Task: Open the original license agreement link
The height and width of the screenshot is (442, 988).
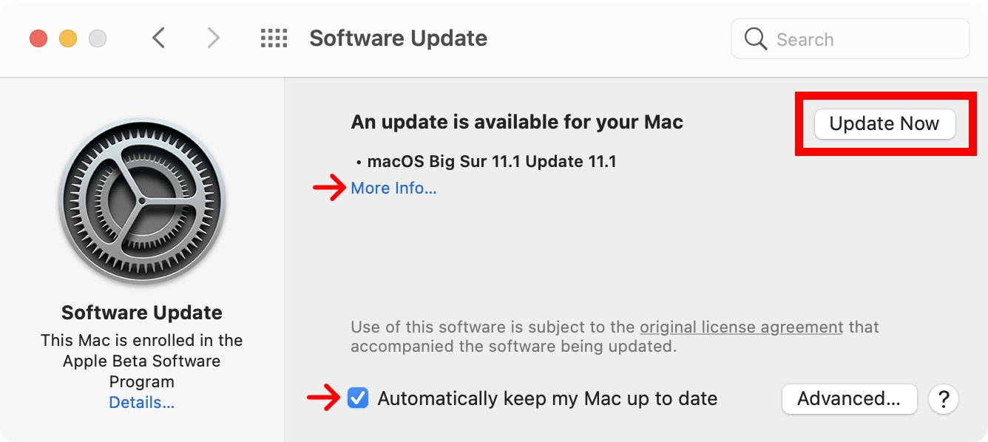Action: pos(741,327)
